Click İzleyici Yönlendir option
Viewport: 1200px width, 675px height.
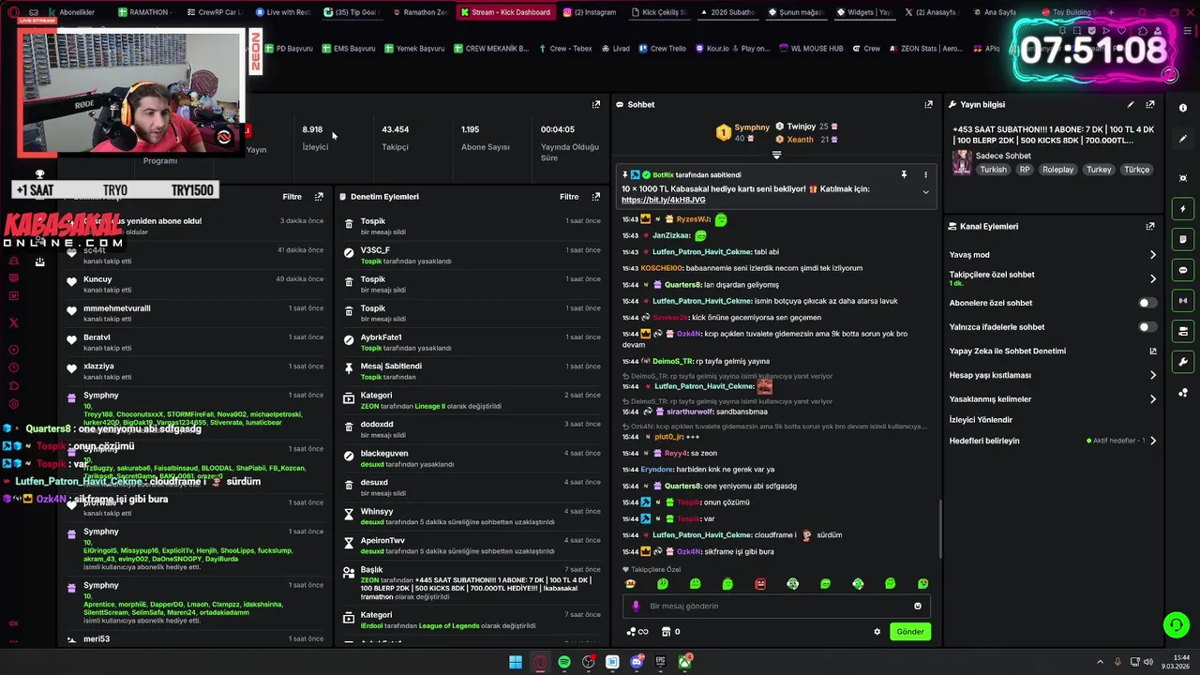point(981,420)
